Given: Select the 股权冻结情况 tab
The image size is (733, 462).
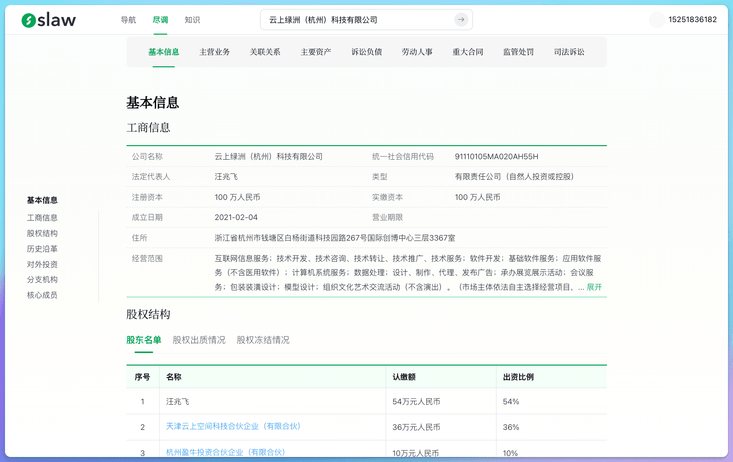Looking at the screenshot, I should coord(263,340).
